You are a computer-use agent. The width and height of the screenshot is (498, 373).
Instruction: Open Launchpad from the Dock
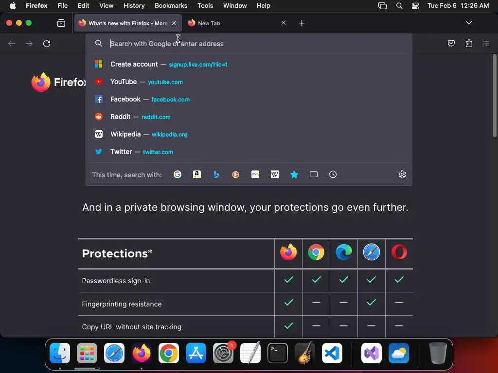coord(87,353)
